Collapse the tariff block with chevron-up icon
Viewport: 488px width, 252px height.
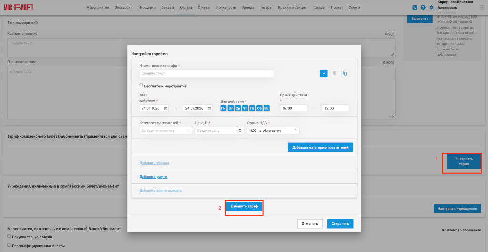tap(324, 73)
